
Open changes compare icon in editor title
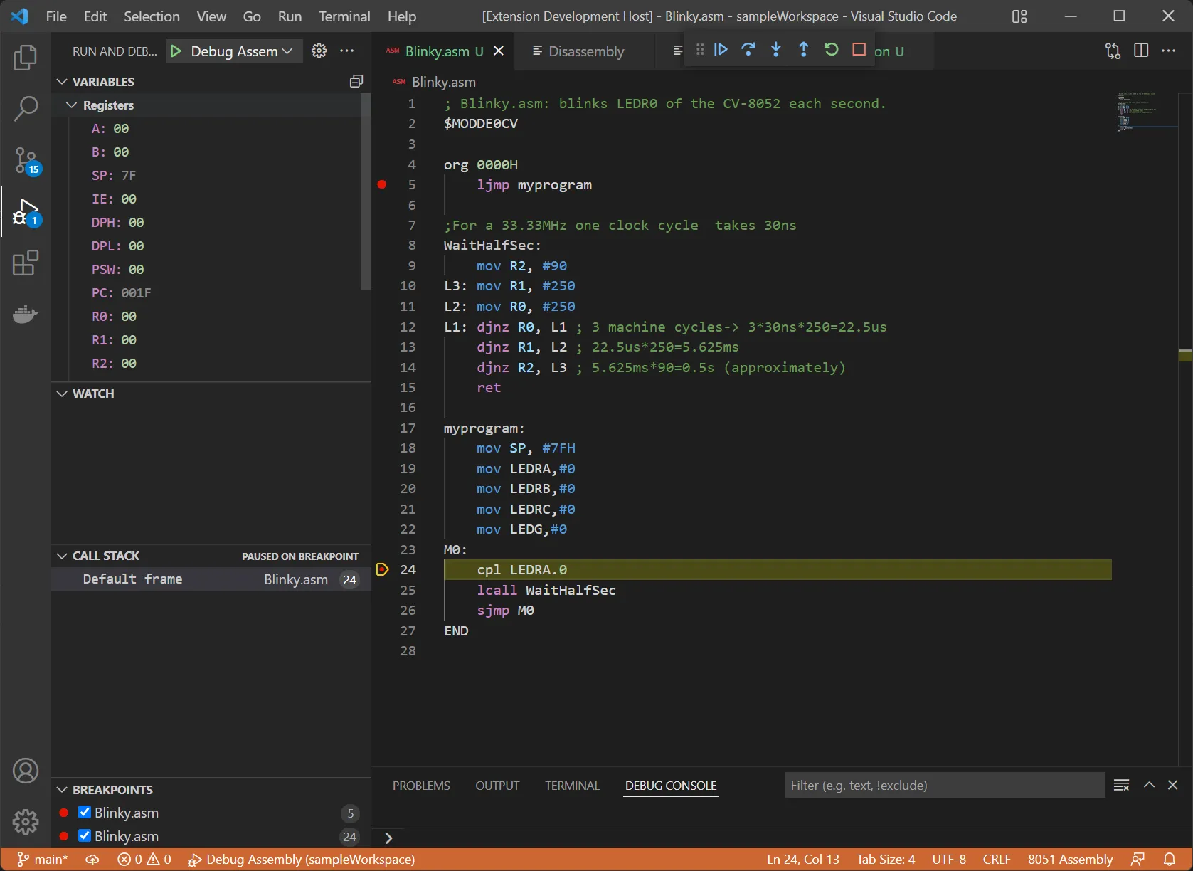pyautogui.click(x=1113, y=51)
